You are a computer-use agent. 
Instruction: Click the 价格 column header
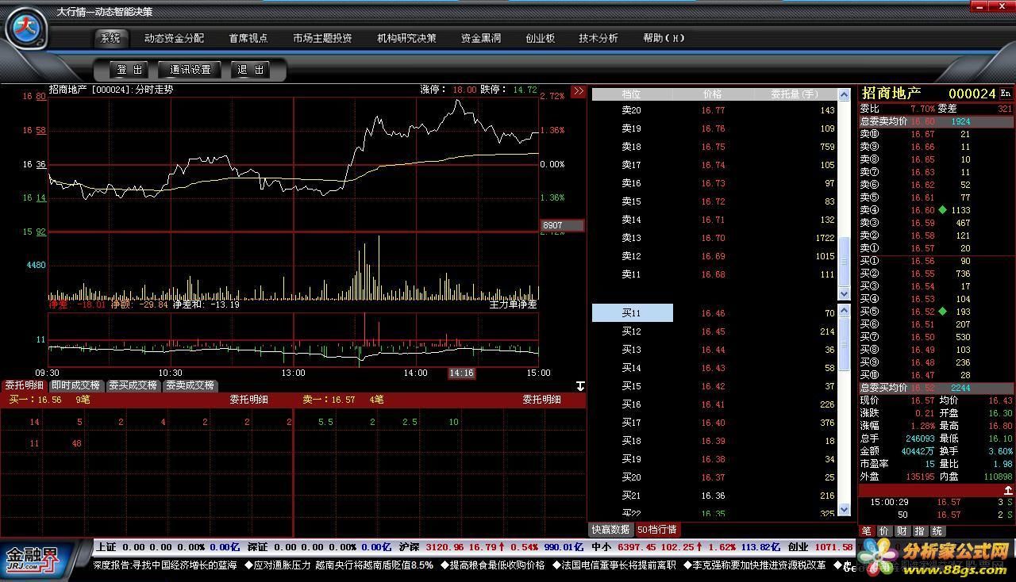(x=713, y=94)
